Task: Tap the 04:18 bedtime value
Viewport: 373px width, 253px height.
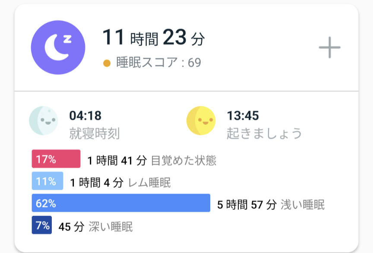Action: (x=85, y=116)
